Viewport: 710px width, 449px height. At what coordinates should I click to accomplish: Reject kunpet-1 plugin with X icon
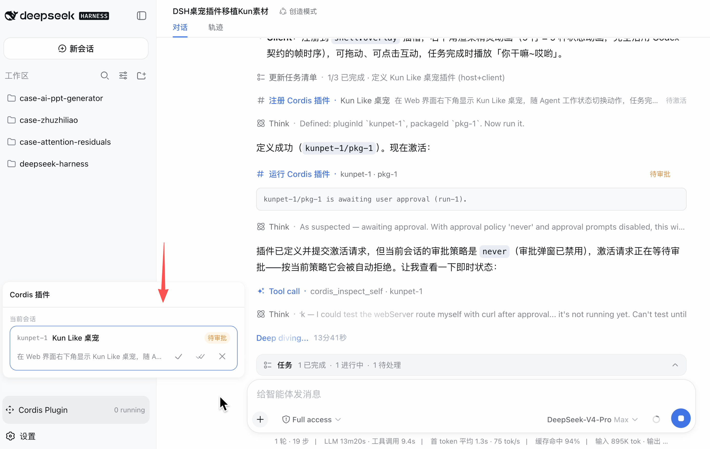(222, 356)
